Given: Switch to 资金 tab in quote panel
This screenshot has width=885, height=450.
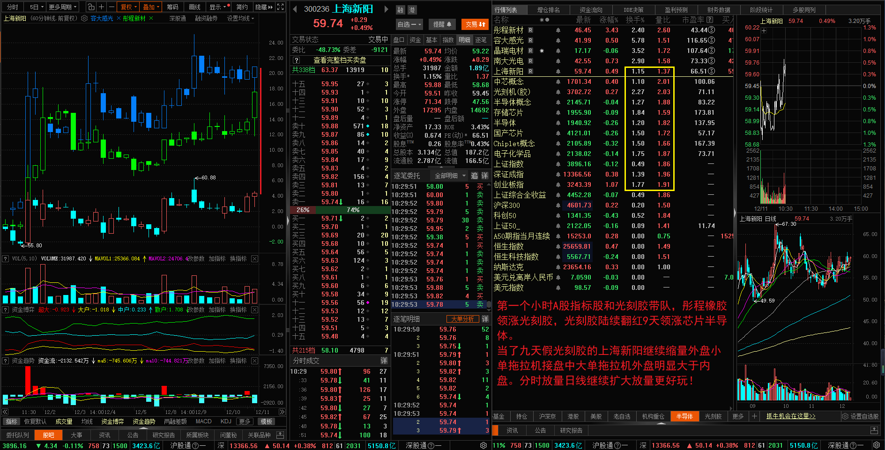Looking at the screenshot, I should coord(415,40).
